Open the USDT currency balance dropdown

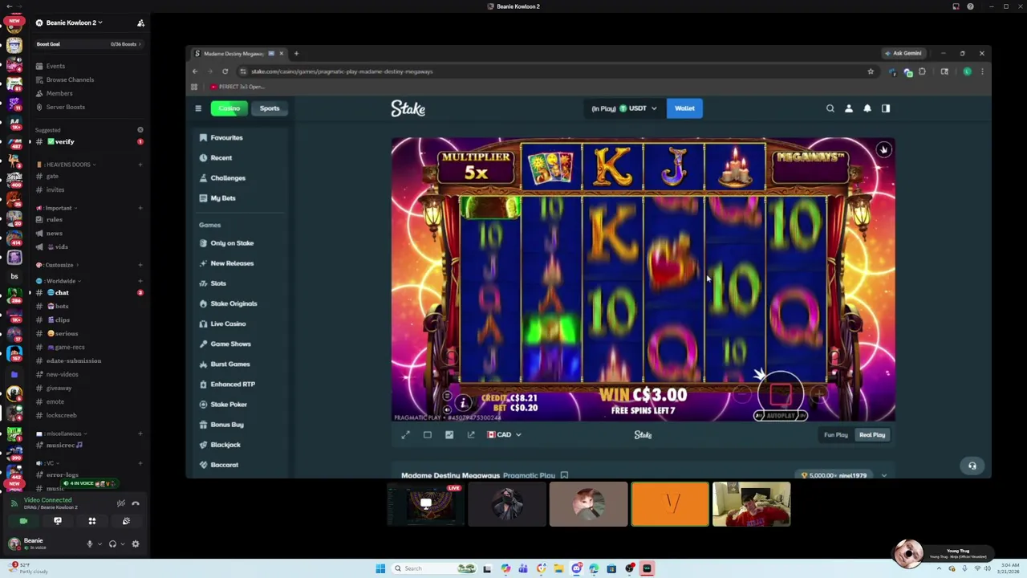(x=624, y=108)
